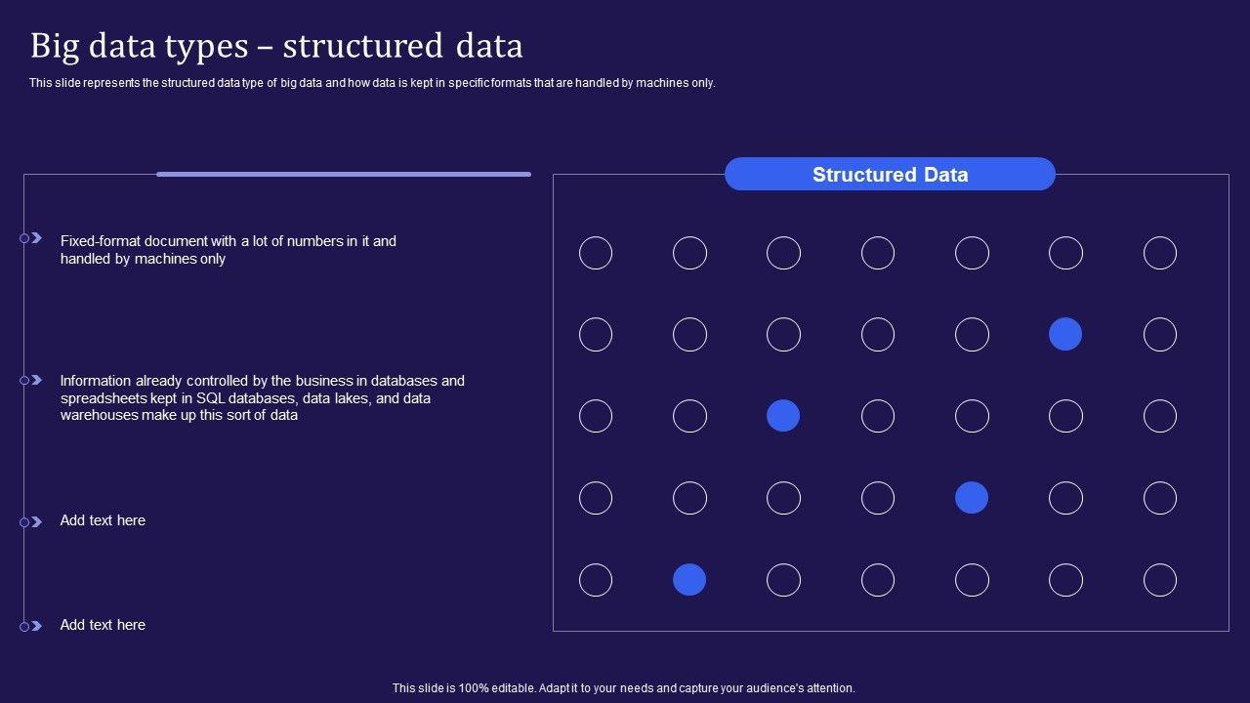The height and width of the screenshot is (703, 1250).
Task: Pick the bottom-right empty circle of the dot grid
Action: (x=1160, y=580)
